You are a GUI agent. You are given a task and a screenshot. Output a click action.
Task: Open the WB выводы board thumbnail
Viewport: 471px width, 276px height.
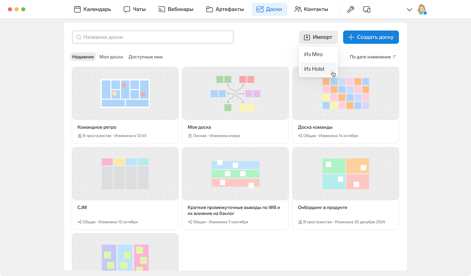pos(235,174)
